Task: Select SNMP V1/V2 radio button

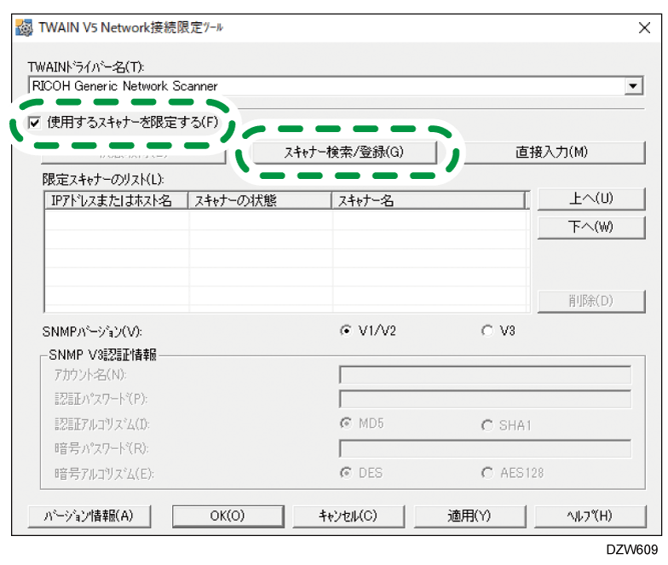Action: point(346,331)
